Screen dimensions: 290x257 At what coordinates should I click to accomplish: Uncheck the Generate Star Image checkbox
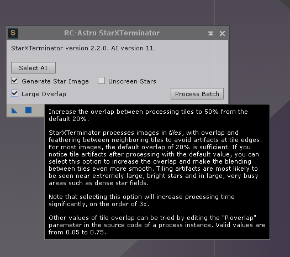(14, 81)
